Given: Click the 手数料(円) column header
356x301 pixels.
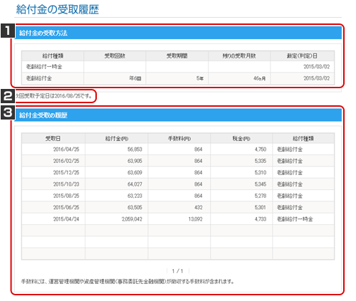Looking at the screenshot, I should click(x=179, y=138).
